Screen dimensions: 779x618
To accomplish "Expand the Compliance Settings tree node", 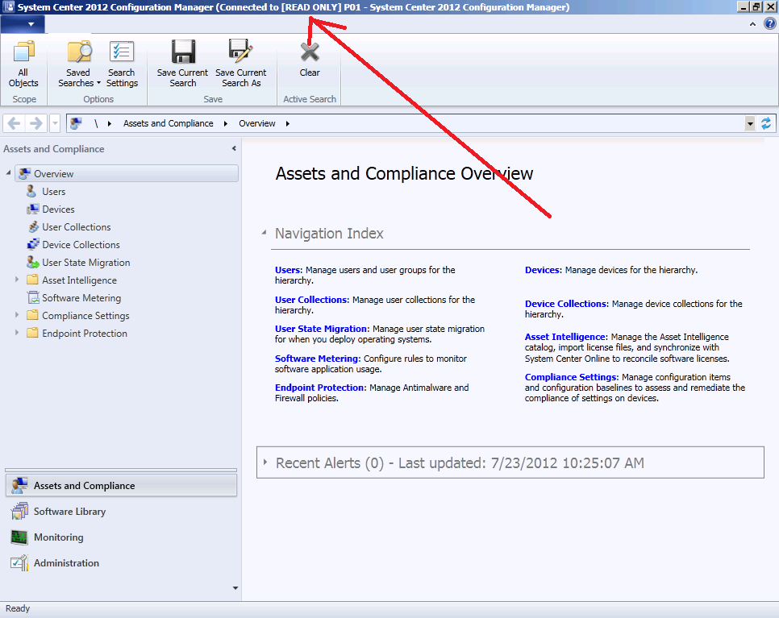I will click(x=17, y=315).
